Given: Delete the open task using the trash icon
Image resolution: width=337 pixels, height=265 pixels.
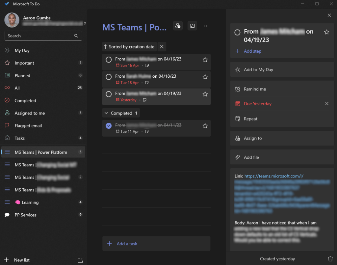Looking at the screenshot, I should (330, 259).
